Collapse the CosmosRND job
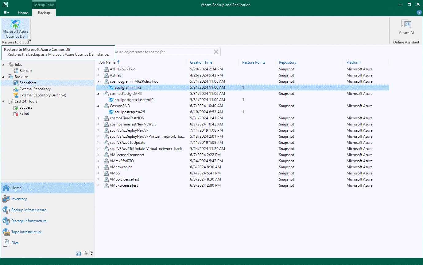Screen dimensions: 423x265 [99, 106]
